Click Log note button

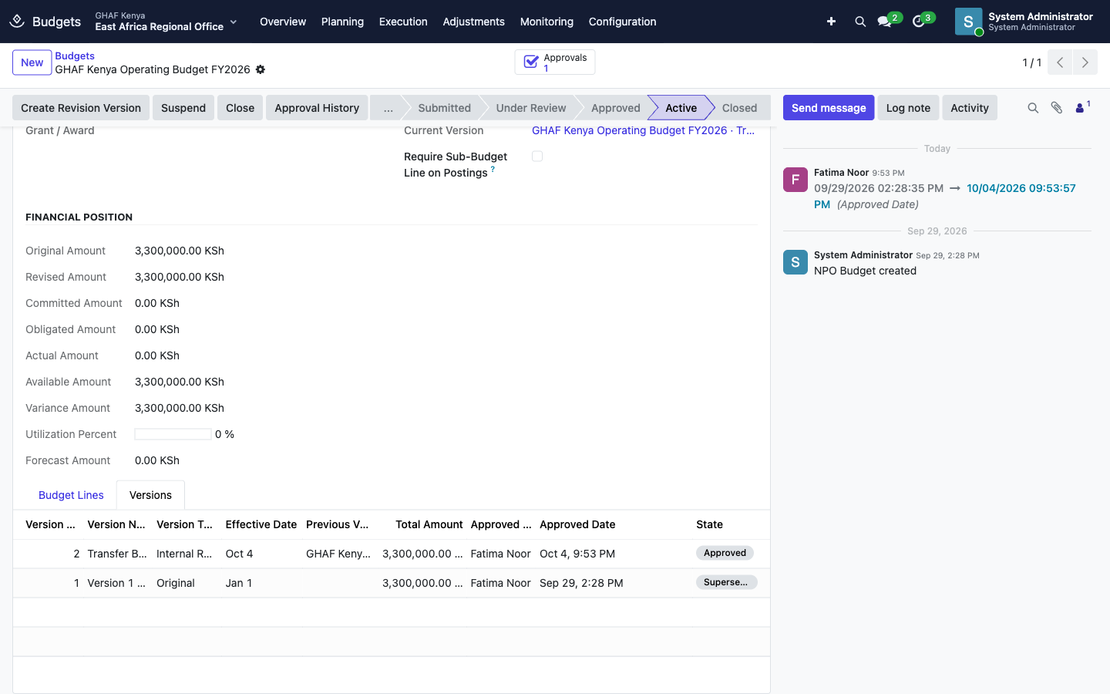(908, 108)
